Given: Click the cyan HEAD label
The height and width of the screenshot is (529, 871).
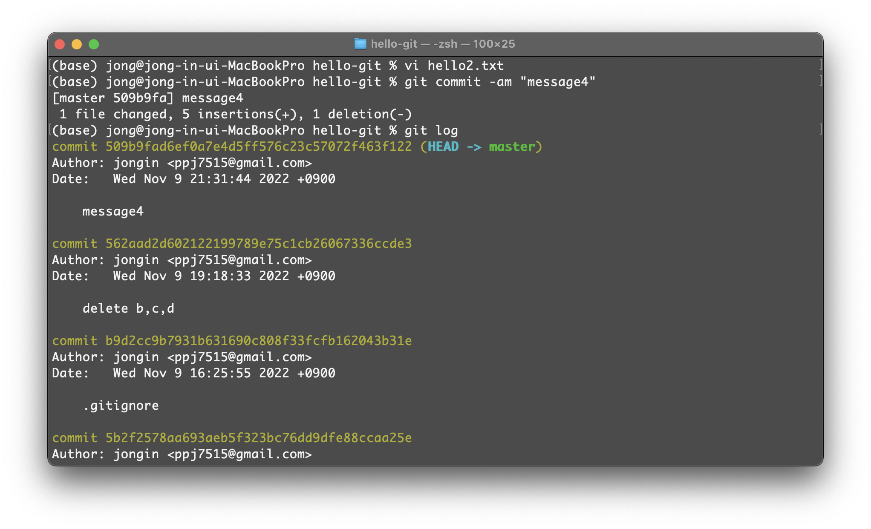Looking at the screenshot, I should [443, 147].
